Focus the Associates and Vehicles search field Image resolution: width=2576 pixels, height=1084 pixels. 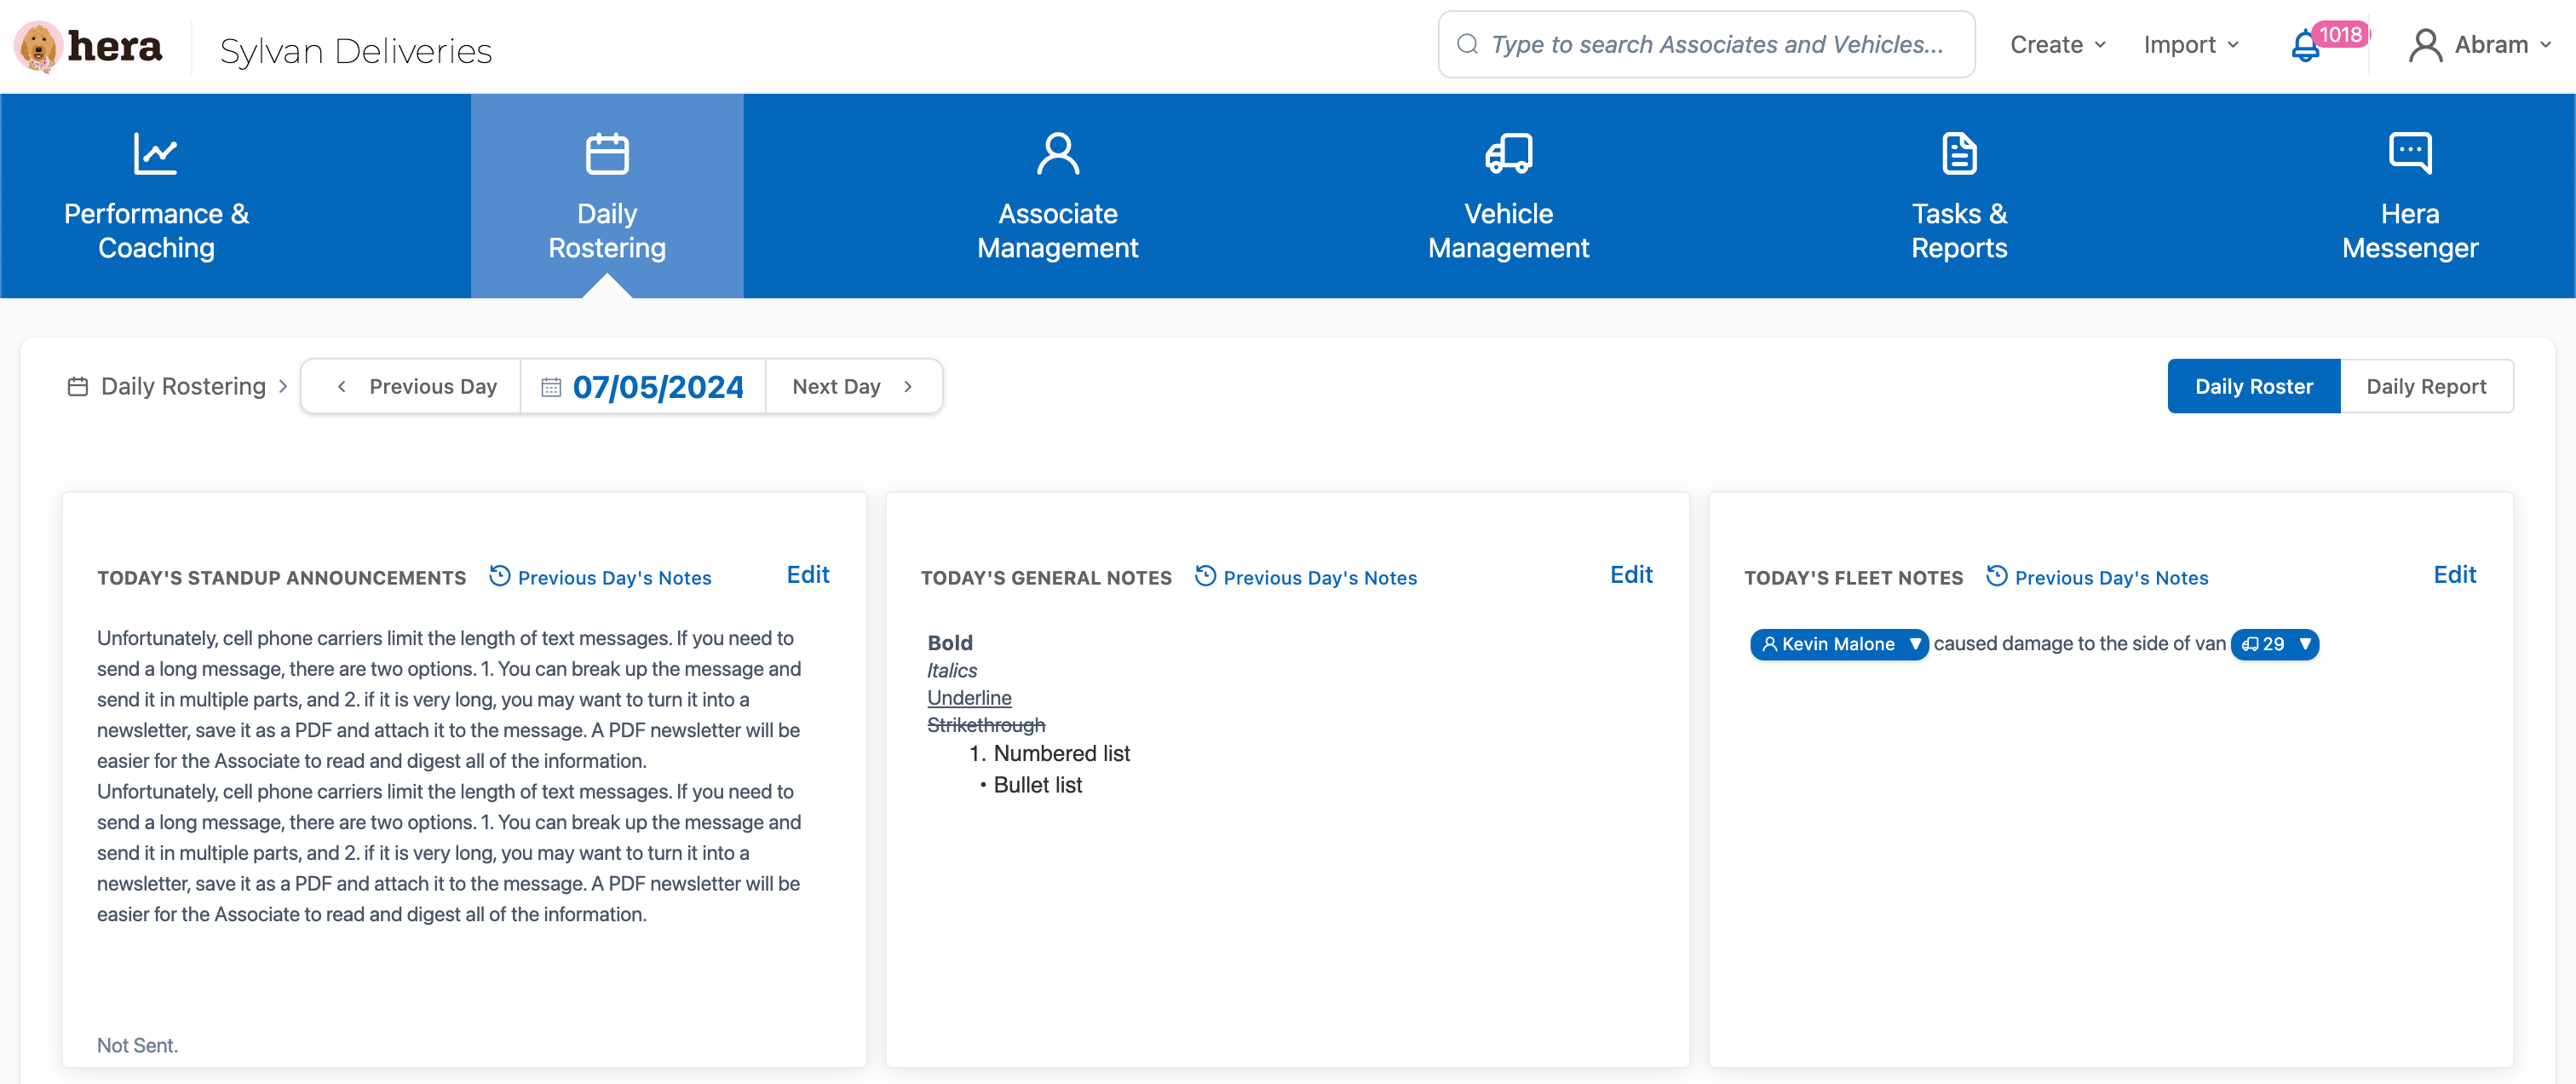pos(1716,45)
